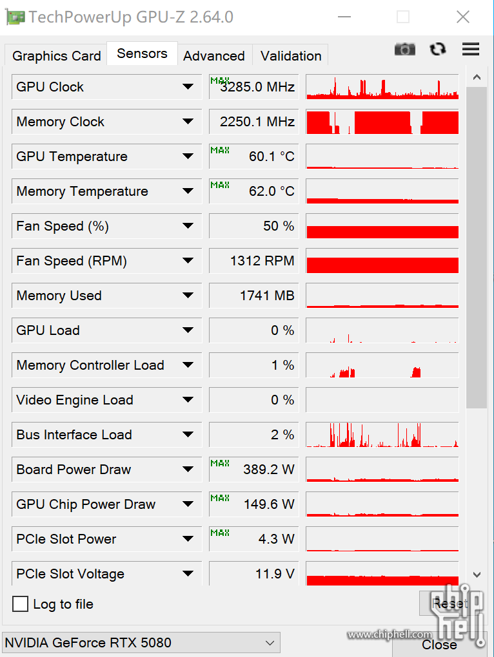This screenshot has width=494, height=657.
Task: Open the Memory Used dropdown arrow
Action: pyautogui.click(x=188, y=296)
